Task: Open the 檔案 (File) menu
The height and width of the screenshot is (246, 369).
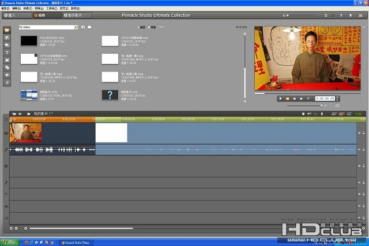Action: pos(5,8)
